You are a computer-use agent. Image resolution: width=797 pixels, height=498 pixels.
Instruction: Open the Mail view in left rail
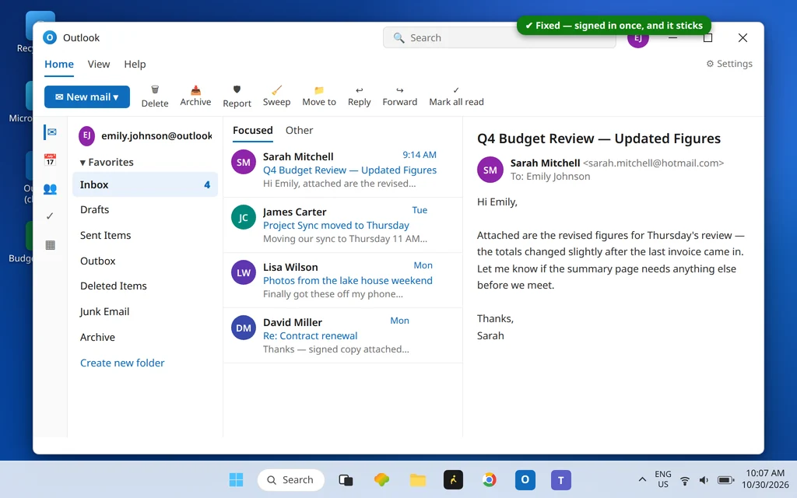click(51, 132)
